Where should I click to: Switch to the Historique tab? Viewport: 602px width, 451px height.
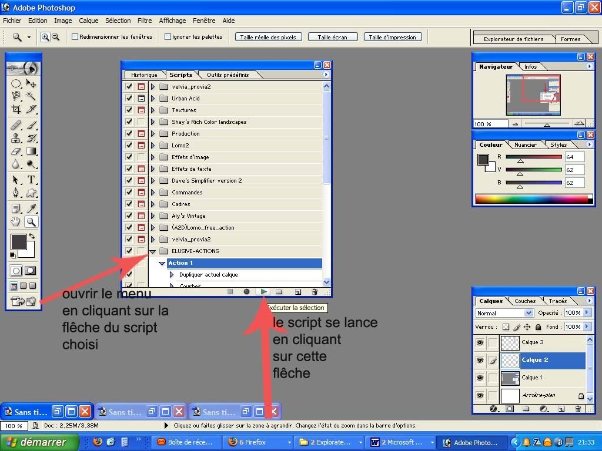144,75
